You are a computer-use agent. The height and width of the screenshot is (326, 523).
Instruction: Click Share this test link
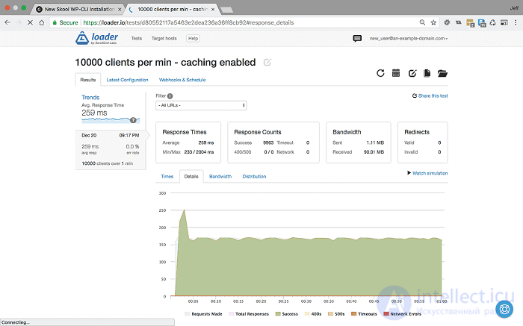430,96
